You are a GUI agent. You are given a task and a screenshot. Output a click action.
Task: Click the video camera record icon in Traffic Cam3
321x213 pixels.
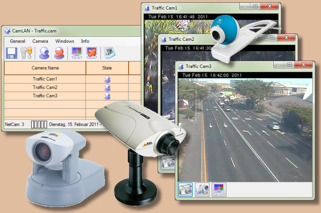(202, 190)
